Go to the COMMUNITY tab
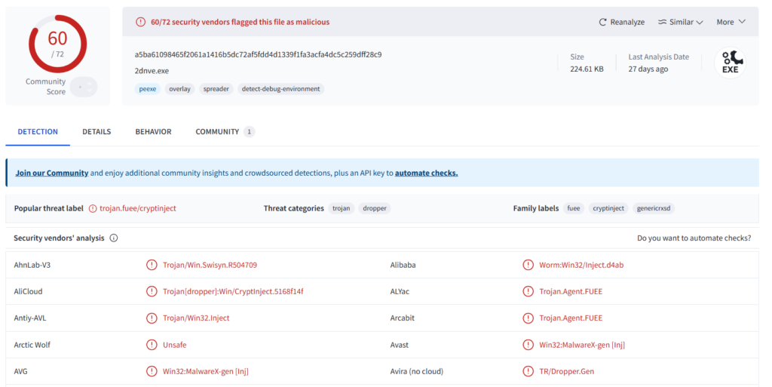The height and width of the screenshot is (387, 772). [217, 132]
